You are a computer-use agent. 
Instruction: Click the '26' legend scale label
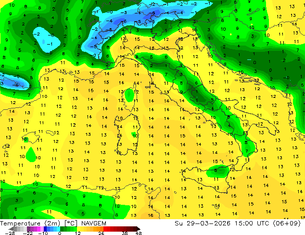point(101,233)
